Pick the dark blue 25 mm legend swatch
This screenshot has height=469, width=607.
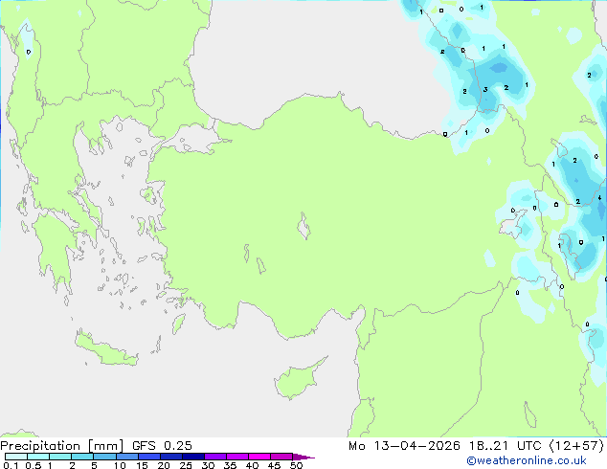(x=193, y=458)
